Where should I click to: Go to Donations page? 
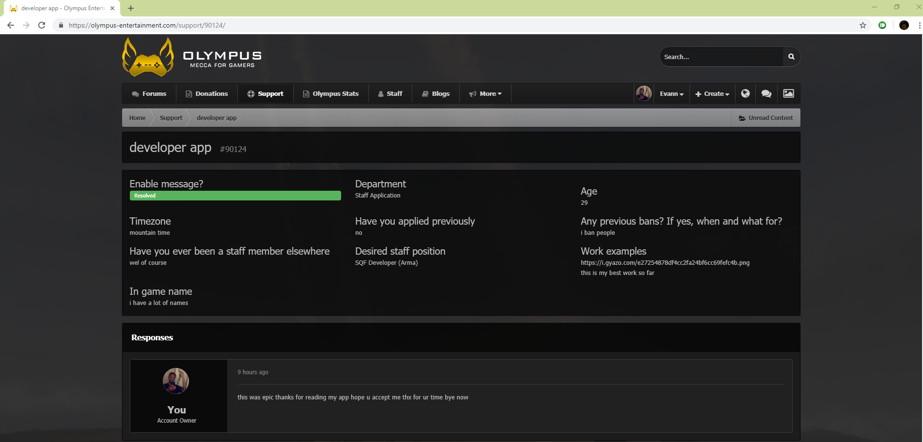(207, 93)
